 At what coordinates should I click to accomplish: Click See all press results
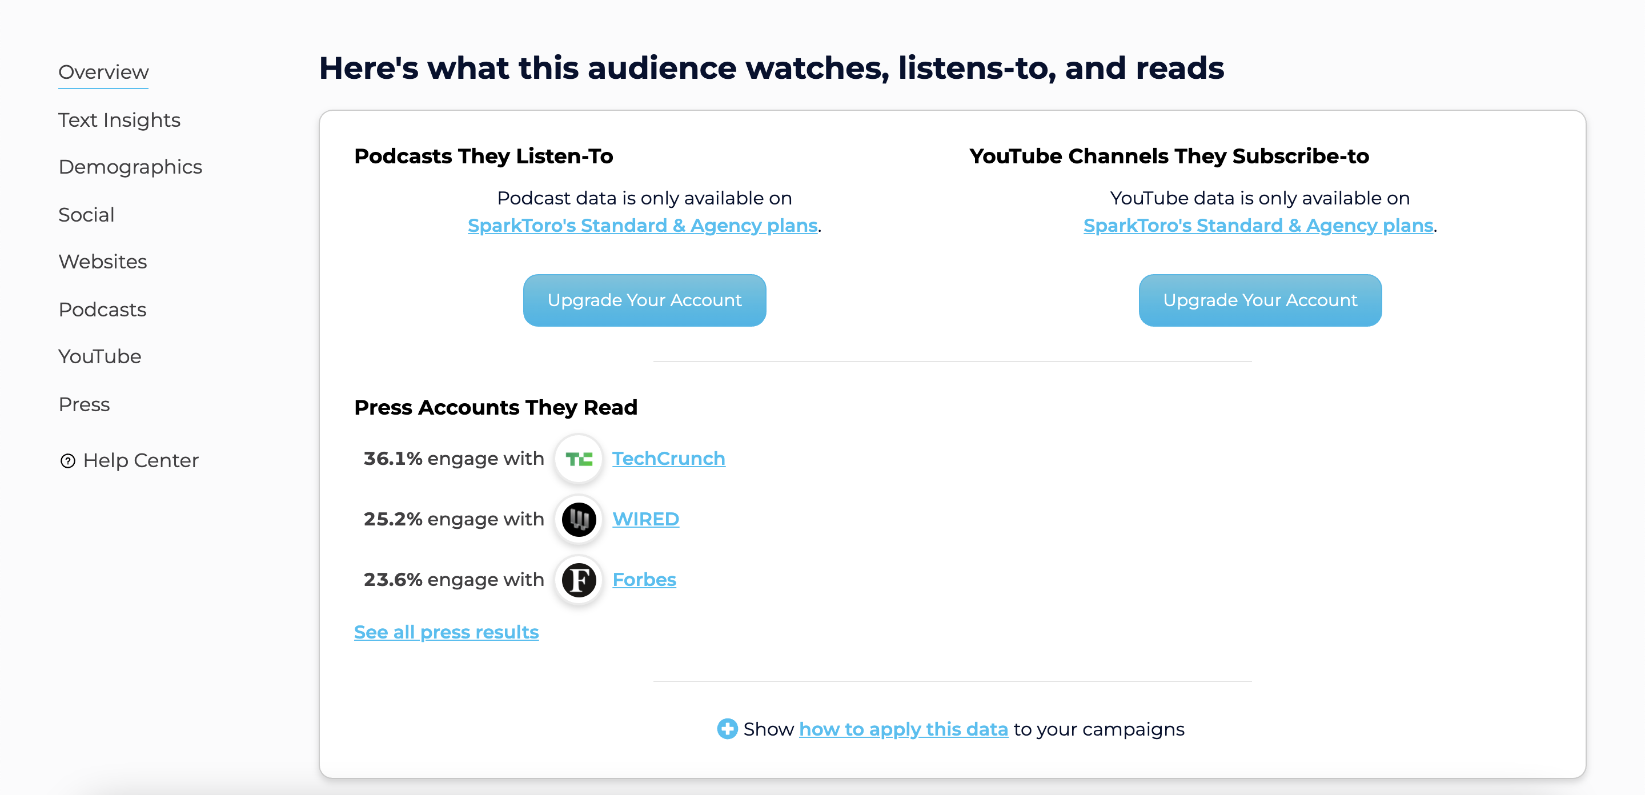446,632
